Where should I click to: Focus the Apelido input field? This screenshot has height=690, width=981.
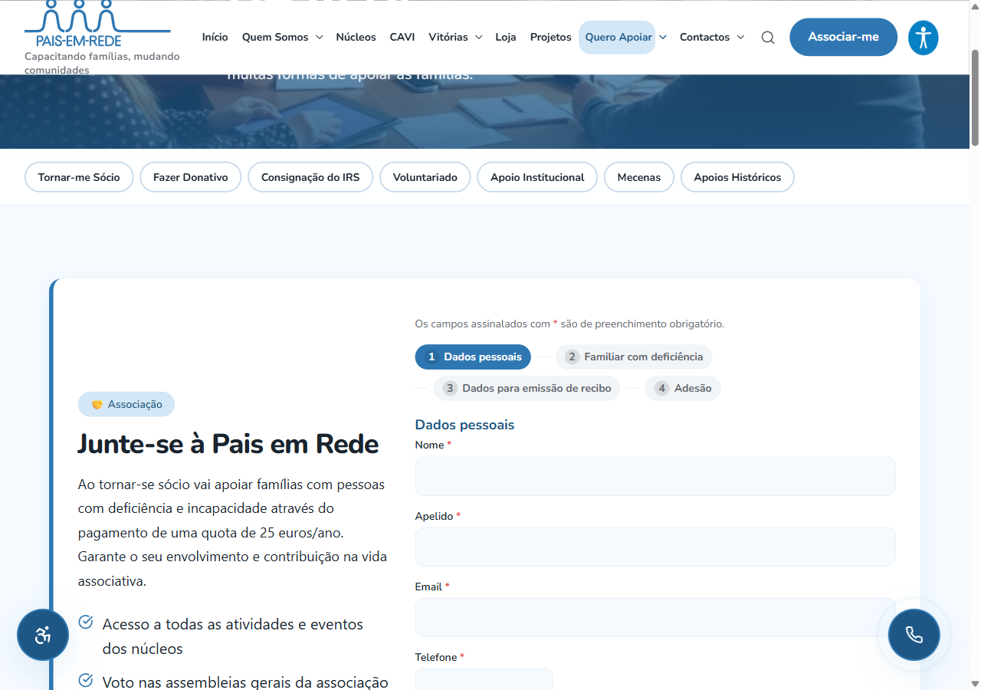pos(655,547)
